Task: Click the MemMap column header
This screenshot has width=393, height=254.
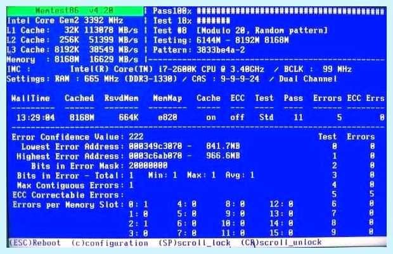Action: tap(167, 98)
